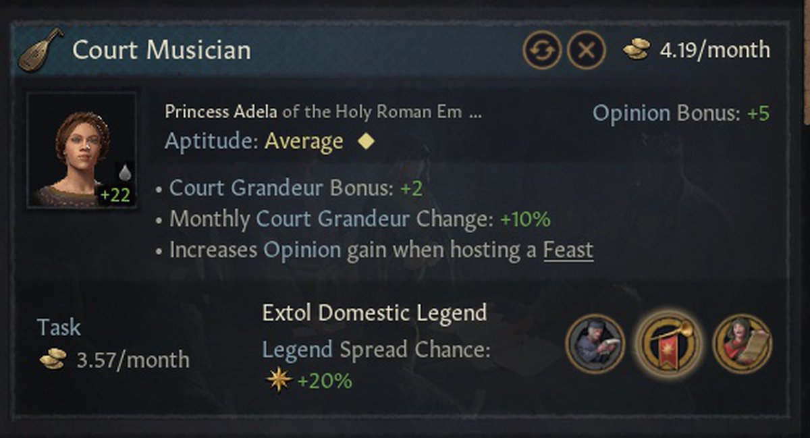Click the lute Court Musician icon

(x=40, y=50)
